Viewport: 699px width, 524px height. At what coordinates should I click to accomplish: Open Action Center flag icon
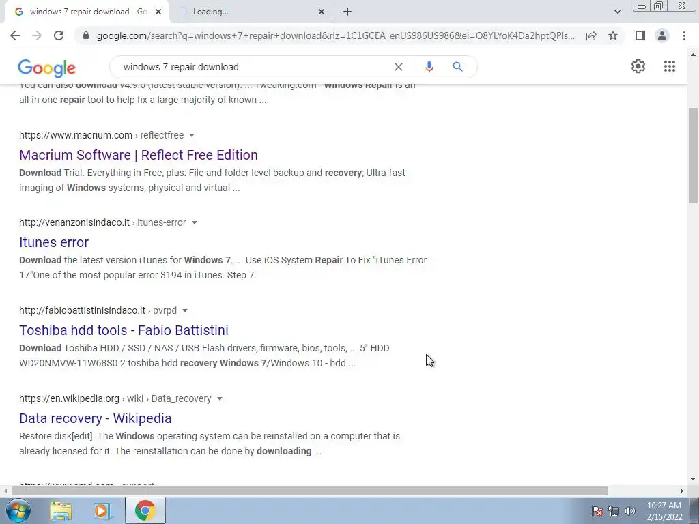click(597, 511)
